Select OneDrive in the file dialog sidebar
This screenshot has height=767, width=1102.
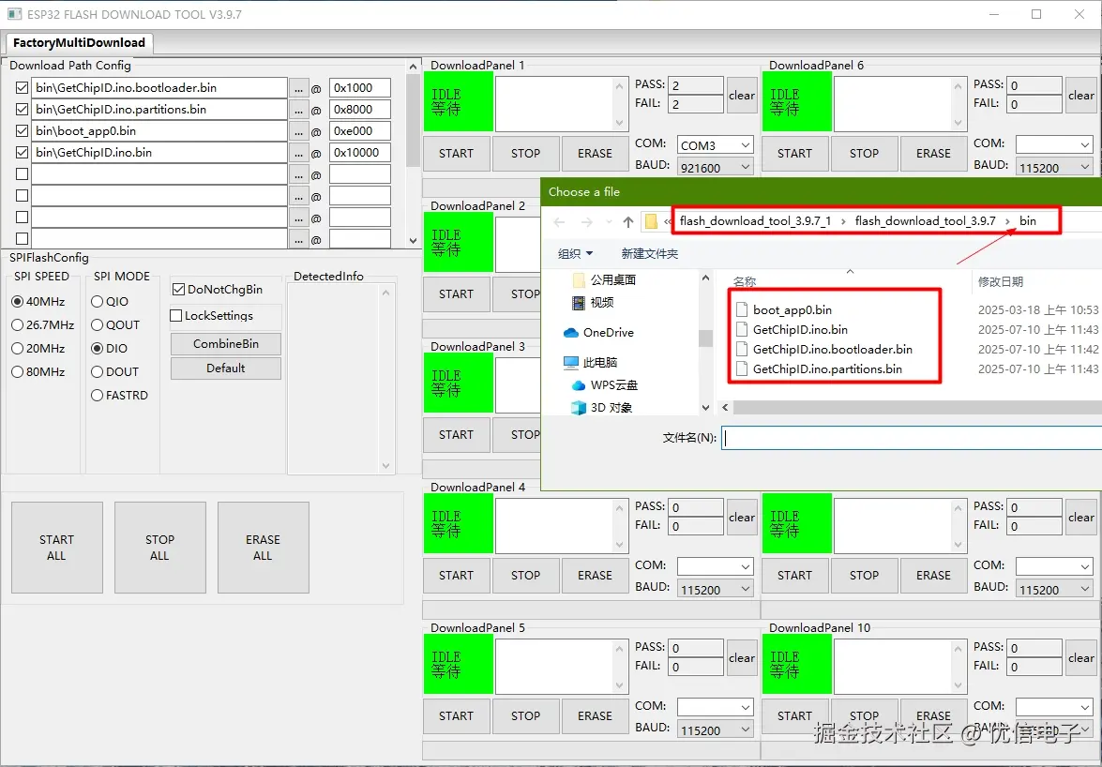coord(598,333)
